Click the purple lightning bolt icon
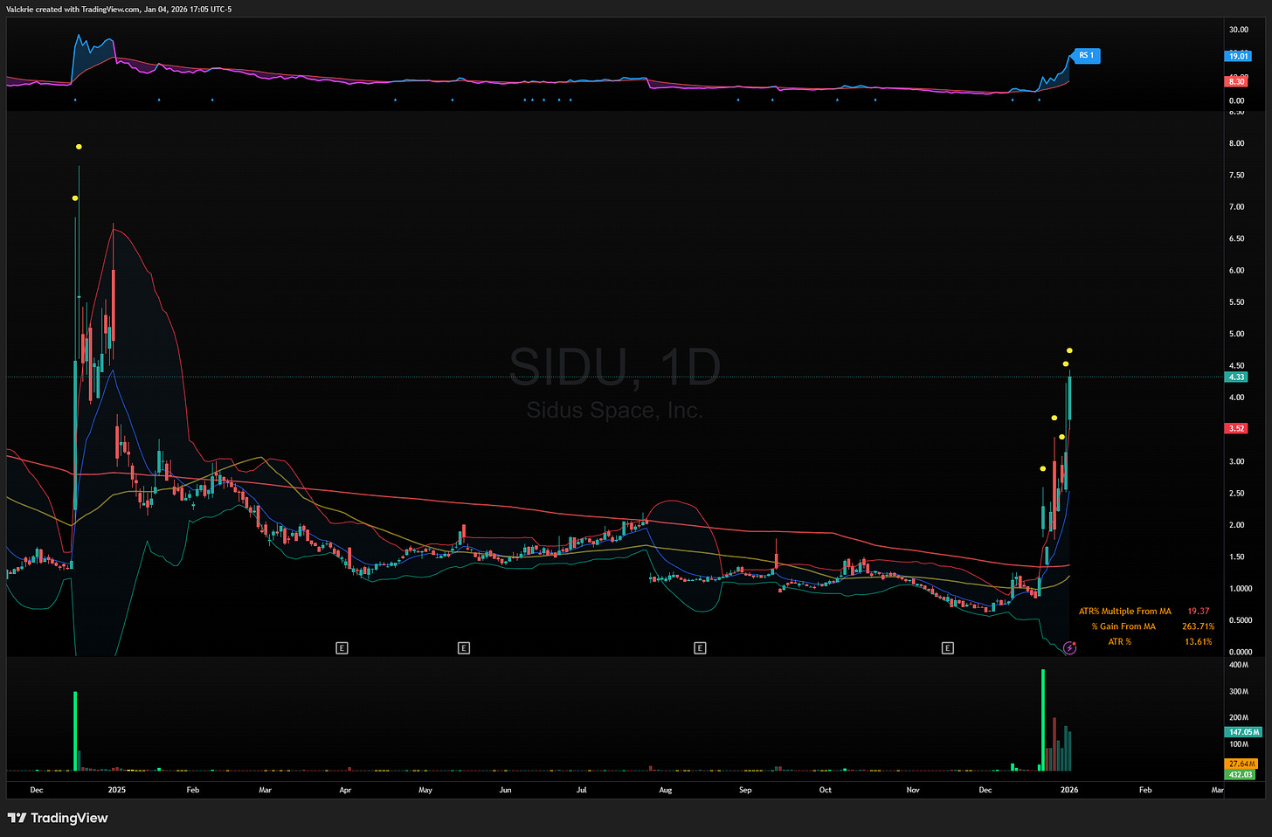This screenshot has height=837, width=1272. coord(1070,648)
